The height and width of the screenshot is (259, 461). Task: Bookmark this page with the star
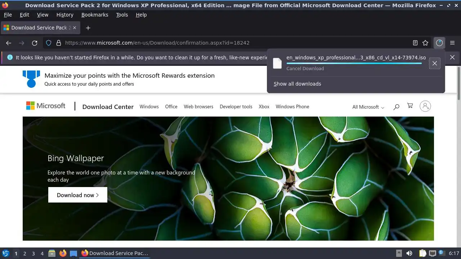[x=425, y=43]
